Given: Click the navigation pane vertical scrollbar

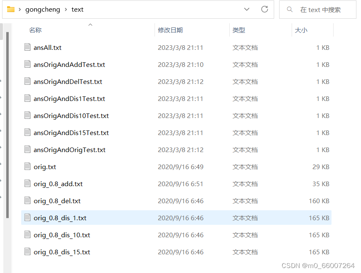Looking at the screenshot, I should tap(7, 125).
